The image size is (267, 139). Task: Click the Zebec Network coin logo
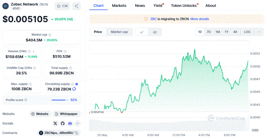(x=6, y=6)
